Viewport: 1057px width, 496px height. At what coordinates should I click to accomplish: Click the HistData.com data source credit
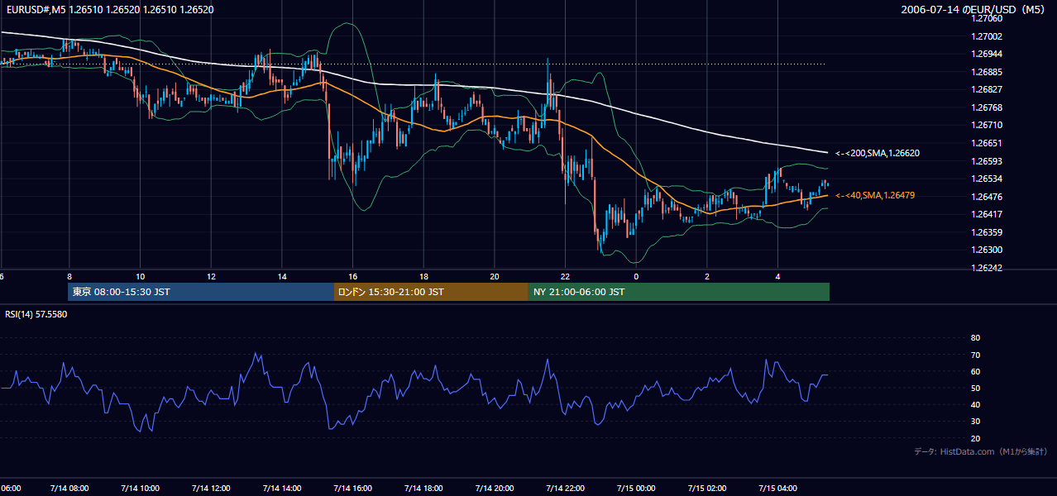pyautogui.click(x=981, y=451)
